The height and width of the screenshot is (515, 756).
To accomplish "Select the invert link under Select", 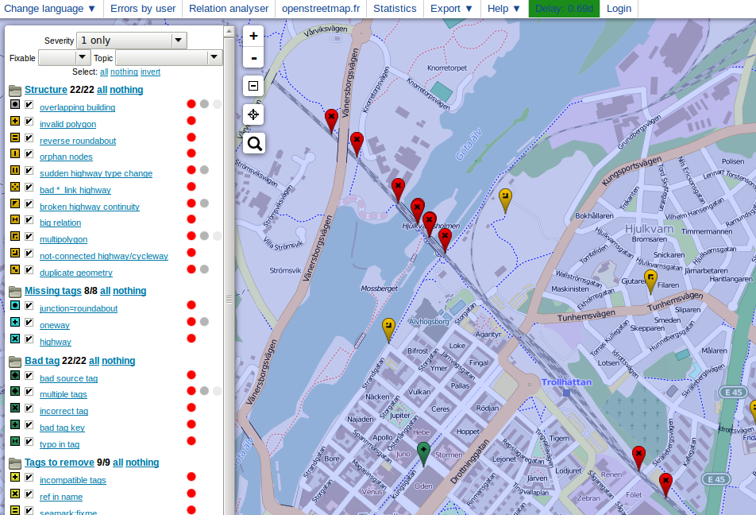I will pos(150,72).
